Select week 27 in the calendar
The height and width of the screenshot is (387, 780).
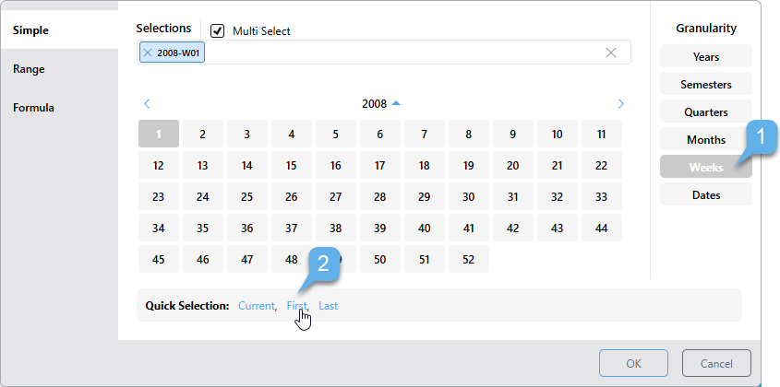(x=336, y=197)
